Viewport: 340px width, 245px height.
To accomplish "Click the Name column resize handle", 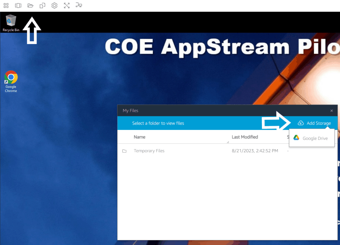I will click(x=228, y=142).
